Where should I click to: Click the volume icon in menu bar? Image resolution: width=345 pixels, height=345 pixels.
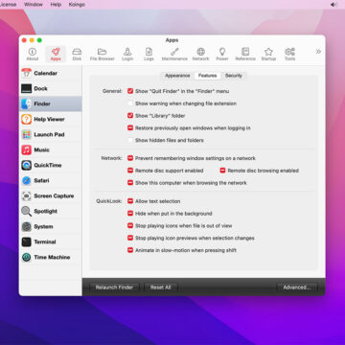click(333, 5)
